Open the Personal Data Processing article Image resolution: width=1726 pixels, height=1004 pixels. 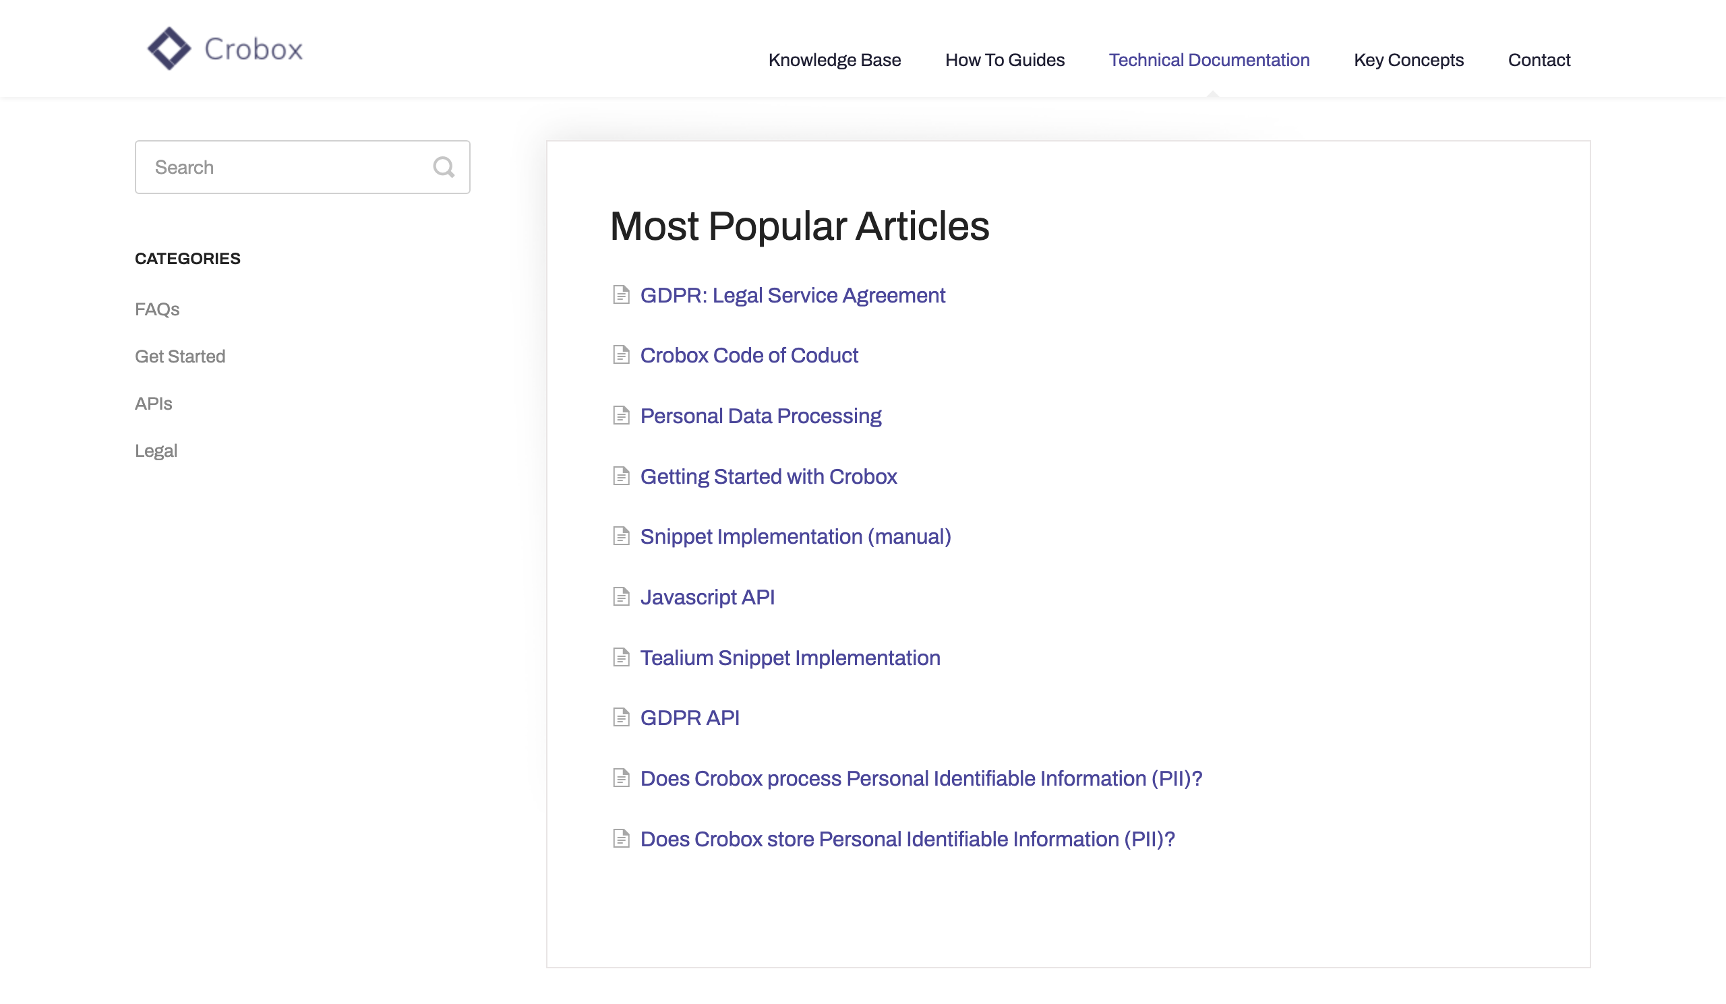(761, 416)
